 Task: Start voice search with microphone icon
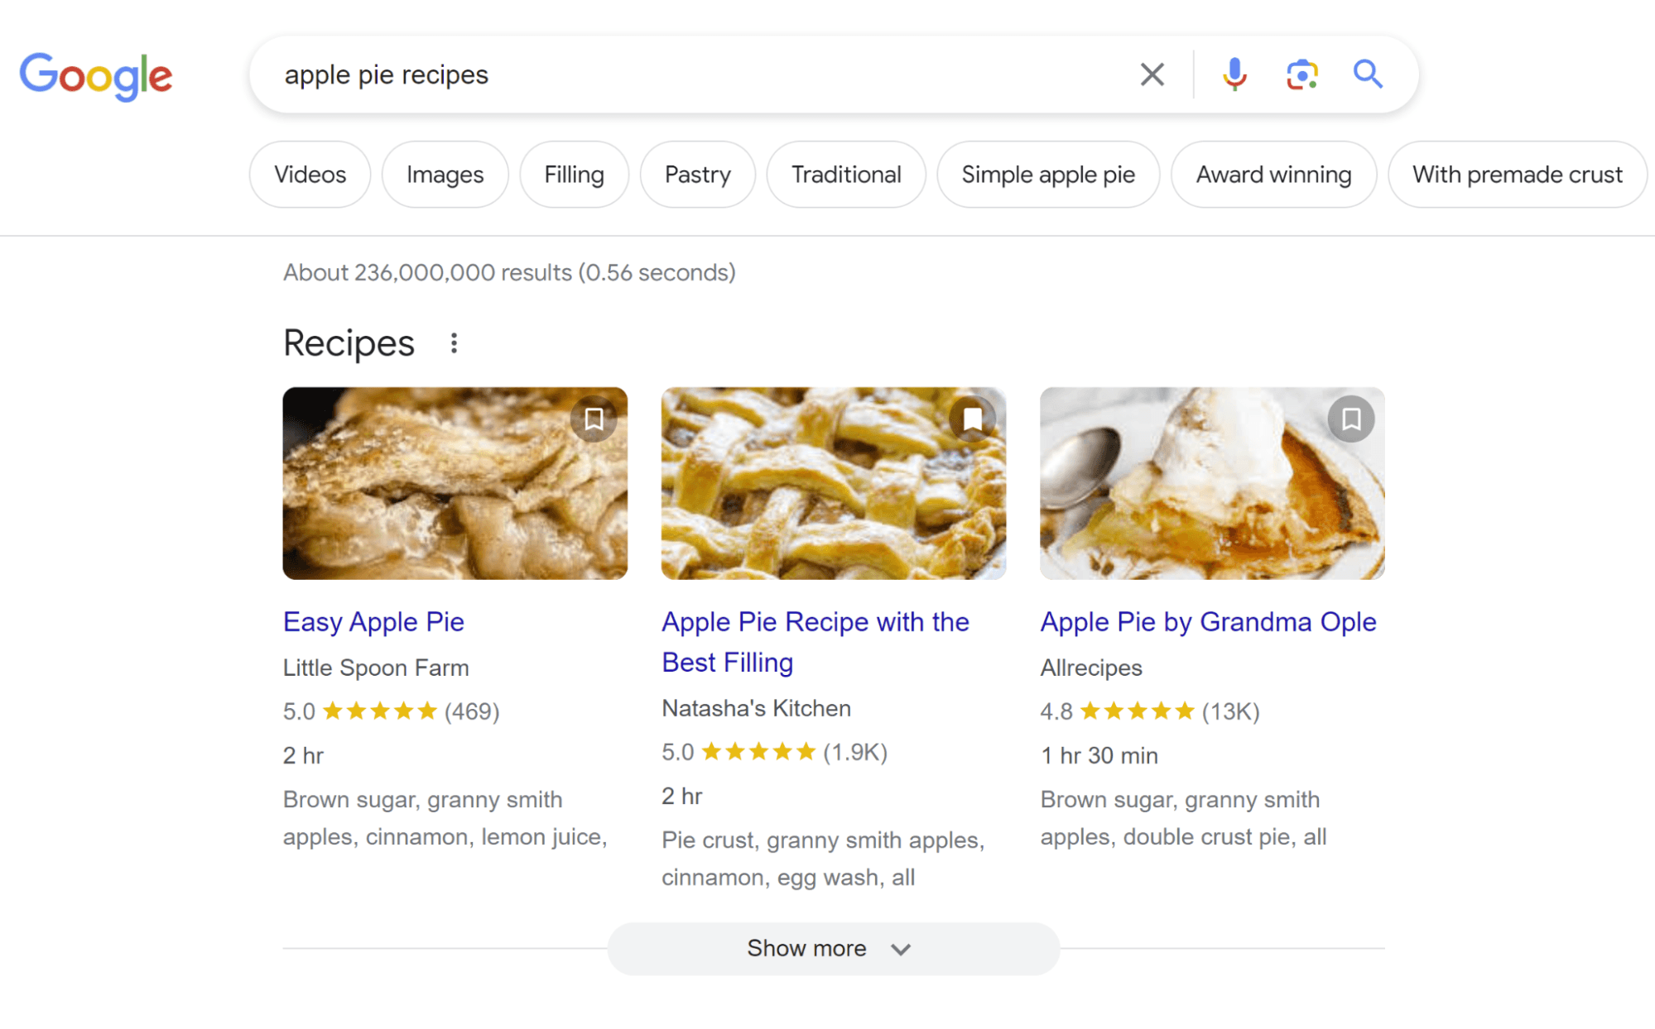click(1234, 74)
